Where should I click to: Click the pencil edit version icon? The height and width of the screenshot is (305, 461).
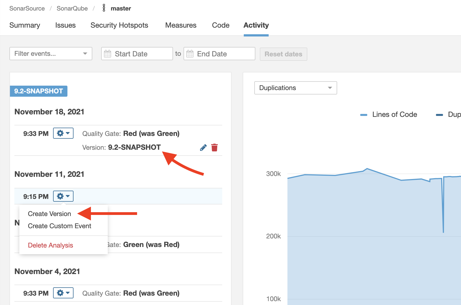203,148
